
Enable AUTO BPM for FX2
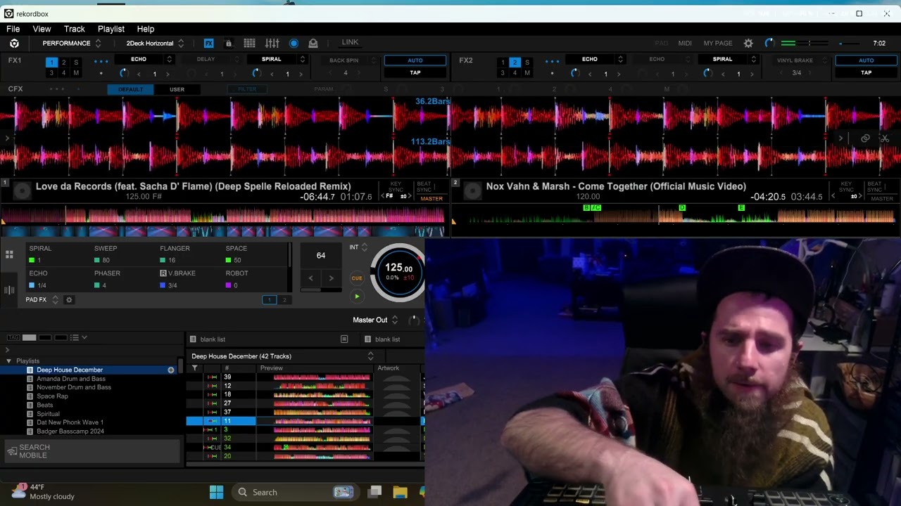(866, 60)
